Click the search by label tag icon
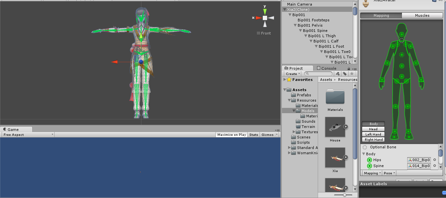The image size is (446, 198). tap(345, 74)
